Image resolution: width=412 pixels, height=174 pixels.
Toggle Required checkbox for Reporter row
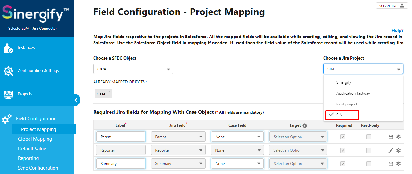point(342,150)
